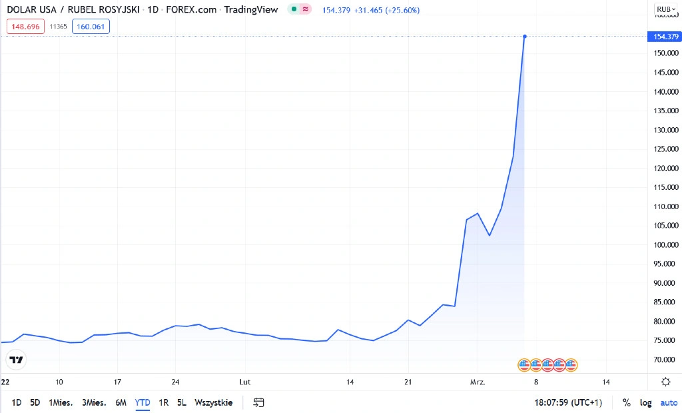The height and width of the screenshot is (413, 682).
Task: Open the go-to-date calendar icon
Action: [259, 402]
